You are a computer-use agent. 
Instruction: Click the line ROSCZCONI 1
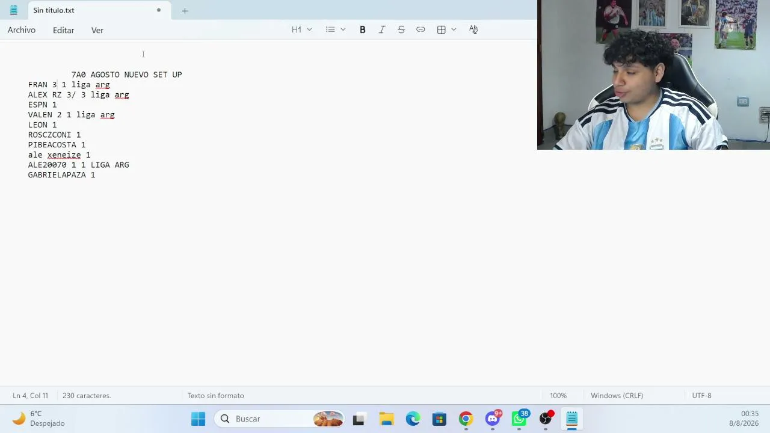pyautogui.click(x=54, y=135)
